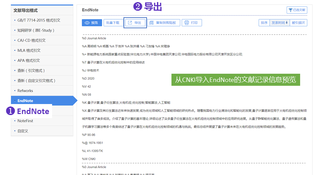Click the abstract line starting %X 量子计算及其衍生算法
Image resolution: width=316 pixels, height=175 pixels.
click(x=194, y=111)
